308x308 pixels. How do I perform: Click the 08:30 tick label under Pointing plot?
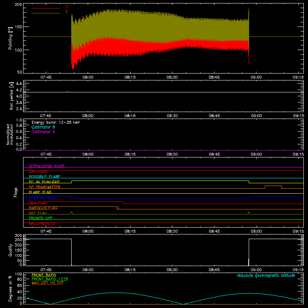tap(172, 77)
